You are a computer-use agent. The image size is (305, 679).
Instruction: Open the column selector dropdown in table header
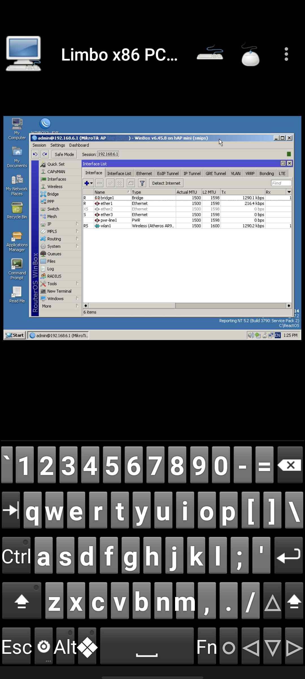coord(289,192)
